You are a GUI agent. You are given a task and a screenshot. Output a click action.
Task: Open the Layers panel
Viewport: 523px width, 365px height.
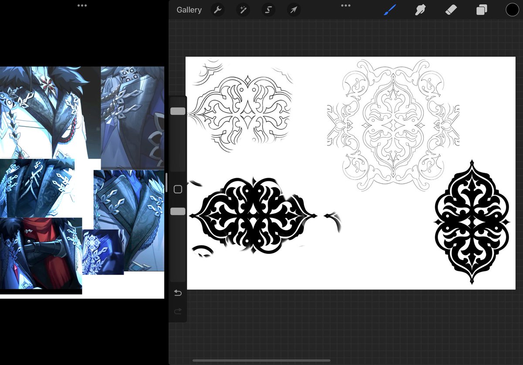pyautogui.click(x=482, y=10)
